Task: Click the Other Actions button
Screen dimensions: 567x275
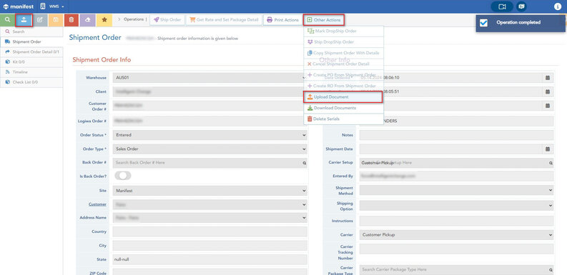Action: 324,20
